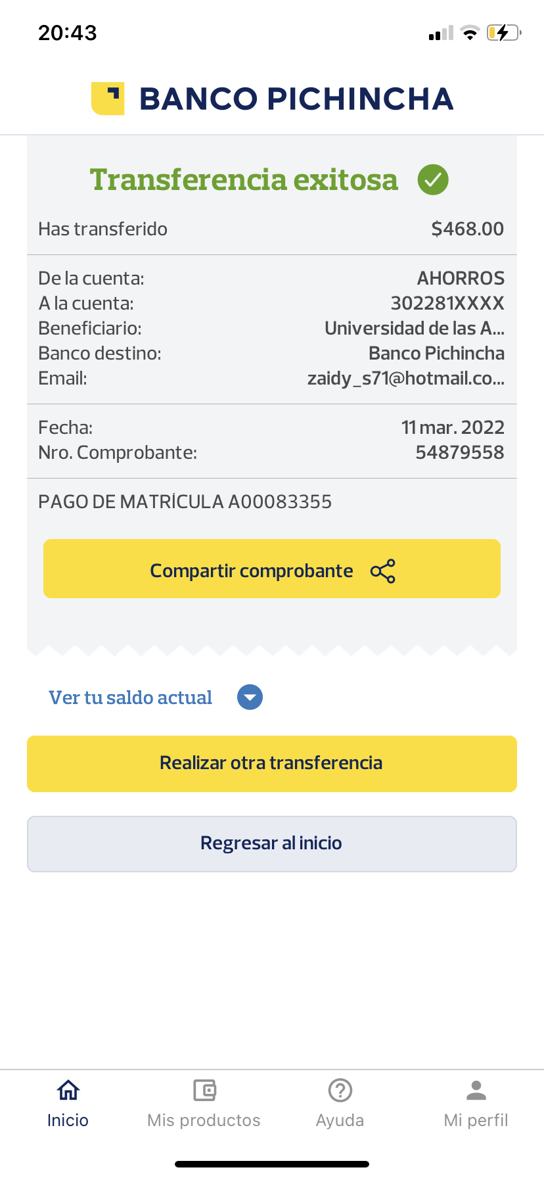
Task: Tap the Wi-Fi status icon
Action: click(470, 33)
